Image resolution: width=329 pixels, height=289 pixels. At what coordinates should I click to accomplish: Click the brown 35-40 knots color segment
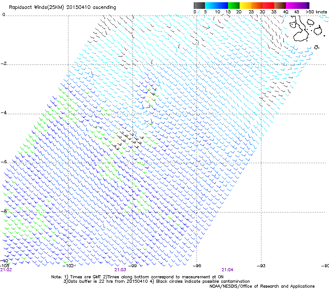tap(280, 5)
